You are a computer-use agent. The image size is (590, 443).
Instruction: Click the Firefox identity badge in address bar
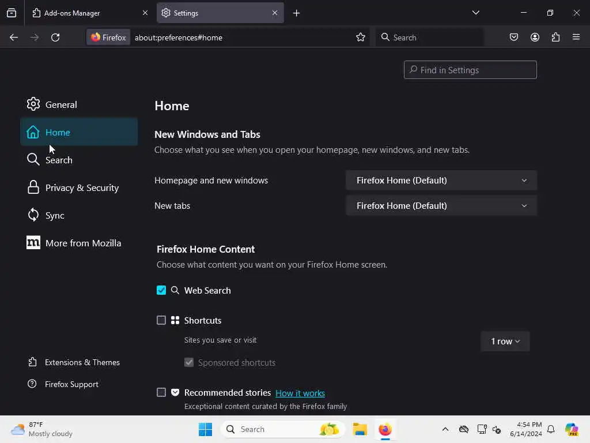pos(108,37)
